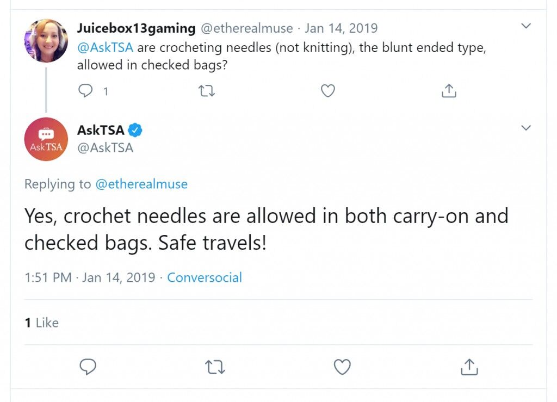Like Juicebox13gaming's tweet with heart icon

pyautogui.click(x=327, y=91)
